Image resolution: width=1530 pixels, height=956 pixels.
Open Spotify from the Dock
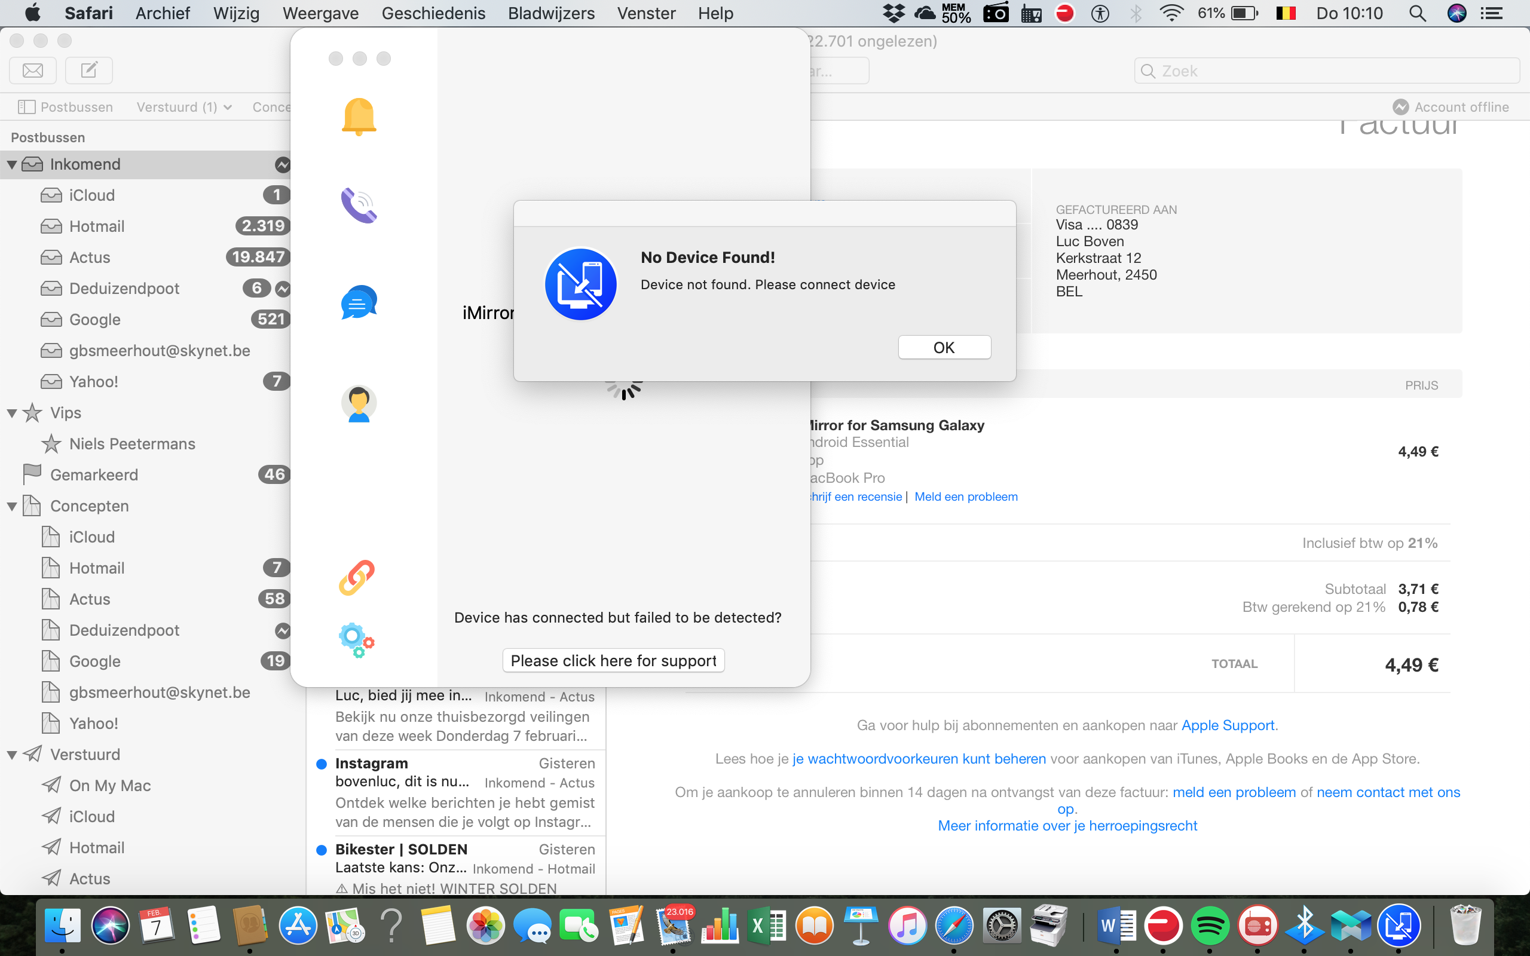[1210, 925]
